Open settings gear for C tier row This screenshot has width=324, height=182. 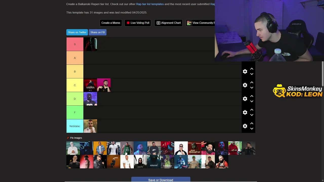[245, 85]
